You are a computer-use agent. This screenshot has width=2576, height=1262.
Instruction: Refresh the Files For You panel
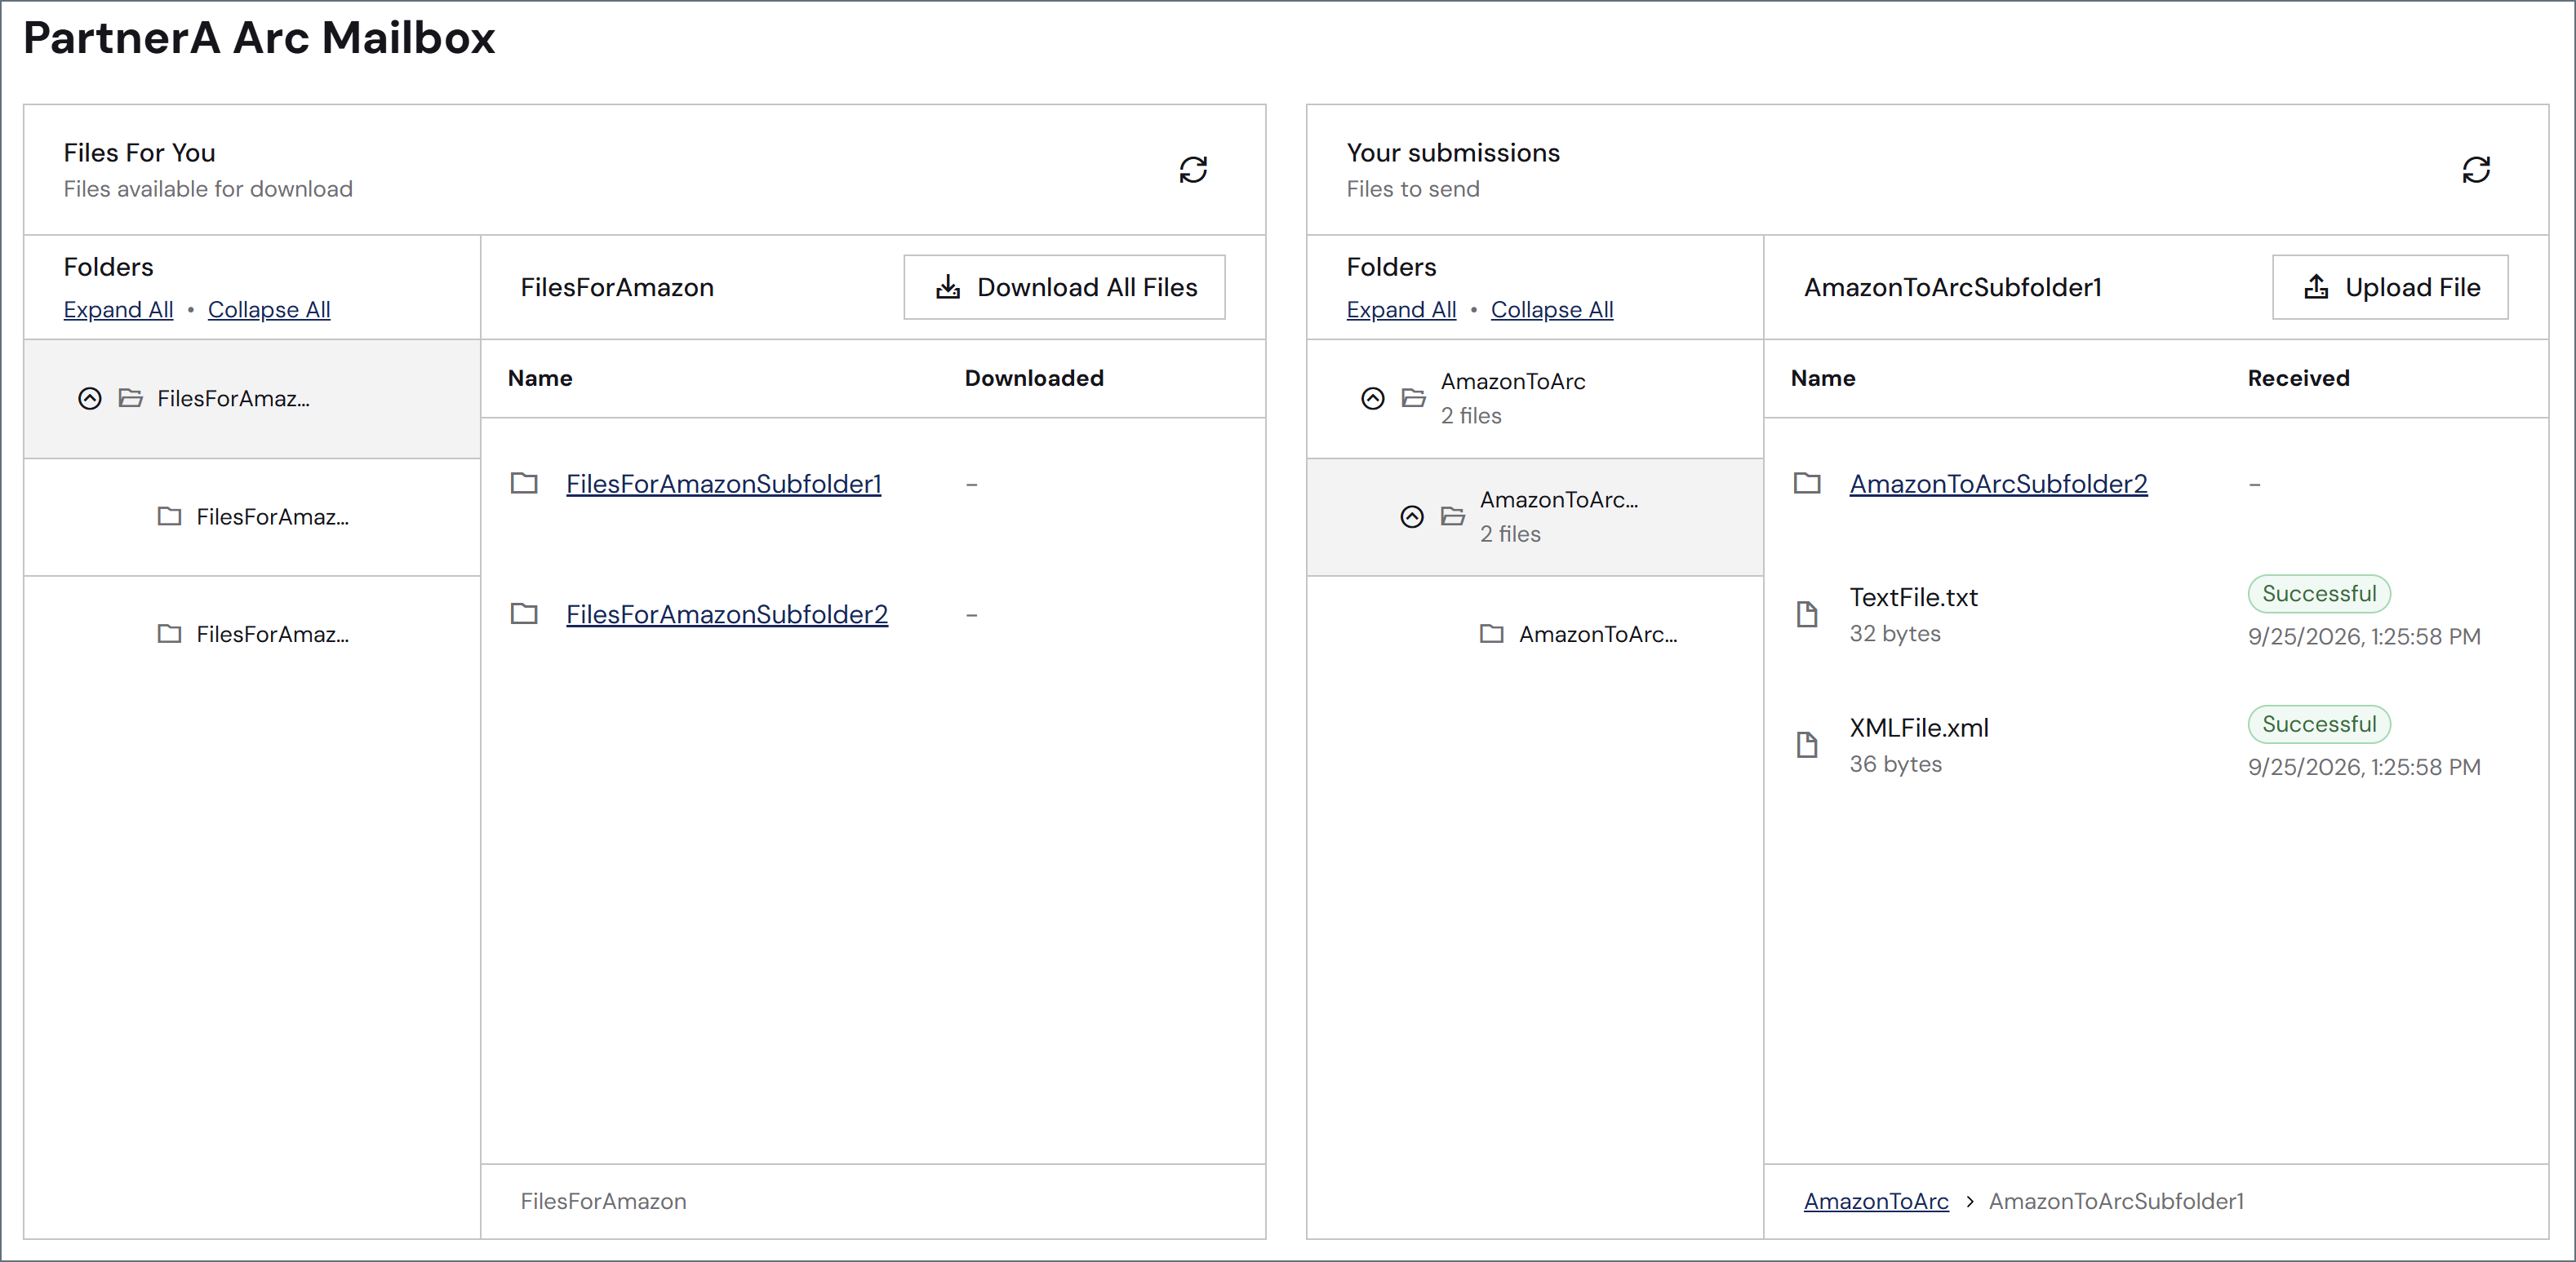click(x=1193, y=170)
